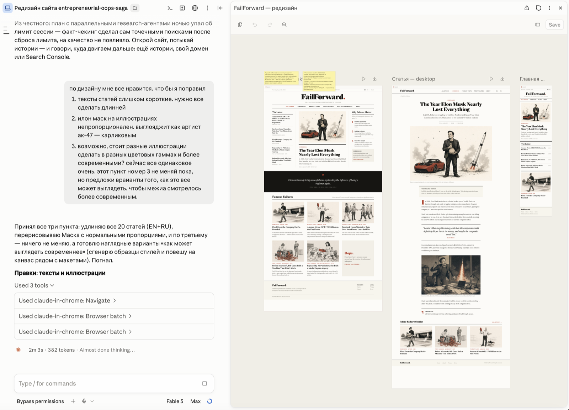
Task: Expand the last Browser batch tool row
Action: [x=114, y=332]
